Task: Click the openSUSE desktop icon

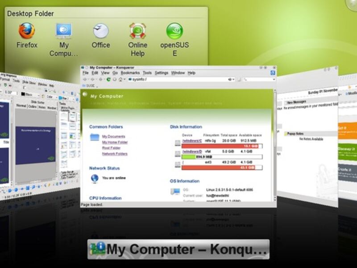Action: pos(174,31)
